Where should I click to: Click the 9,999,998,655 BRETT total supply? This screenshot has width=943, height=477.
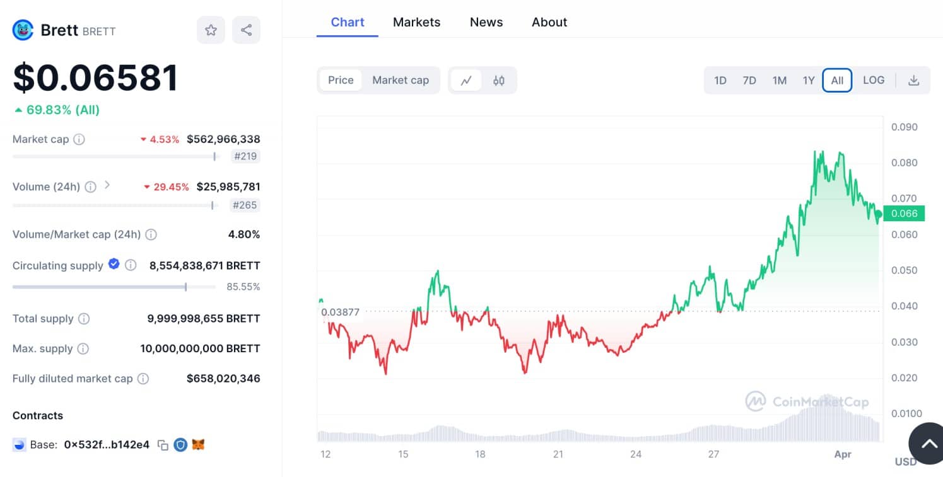click(204, 319)
